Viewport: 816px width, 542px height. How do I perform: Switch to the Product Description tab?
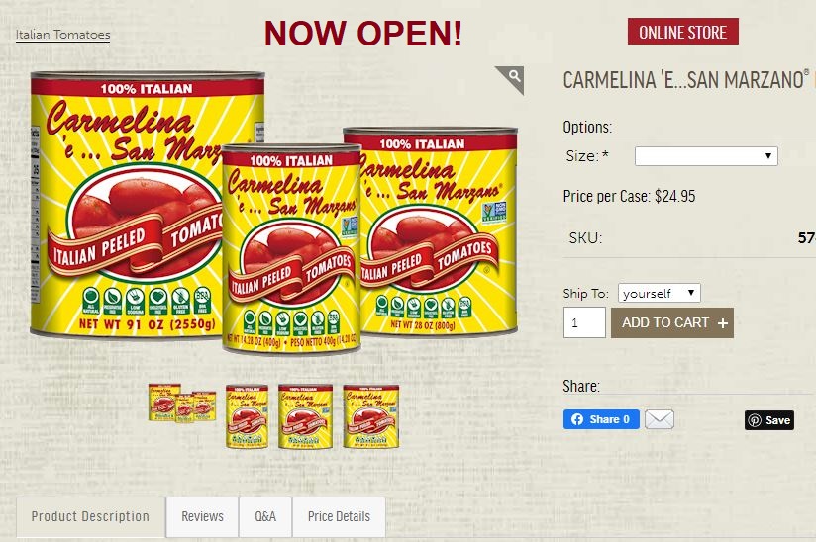(x=90, y=516)
